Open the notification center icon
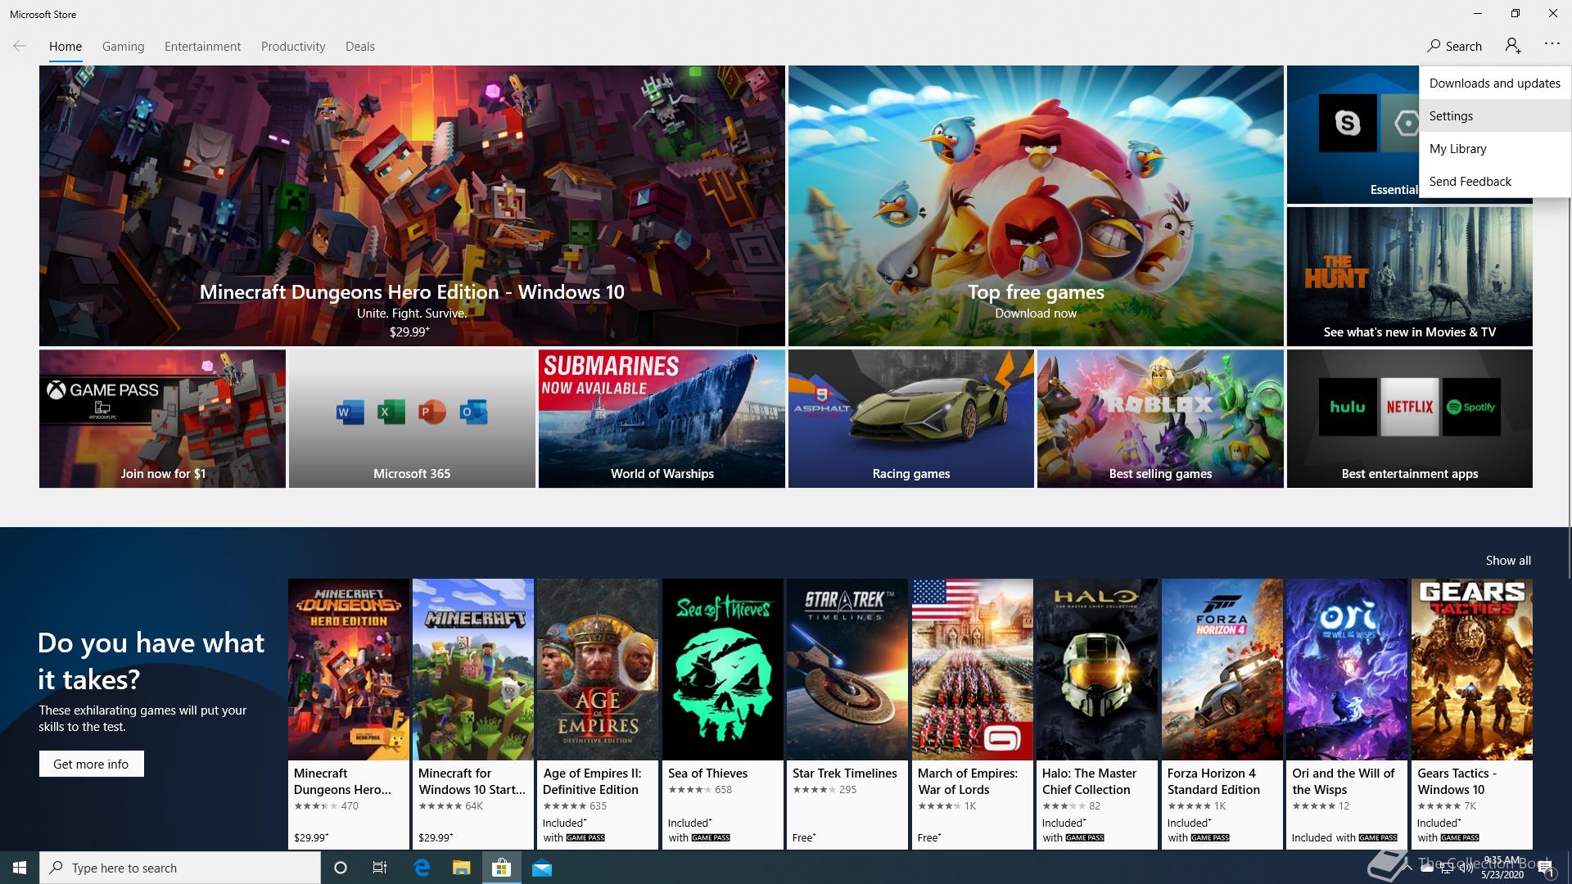This screenshot has height=884, width=1572. point(1545,868)
